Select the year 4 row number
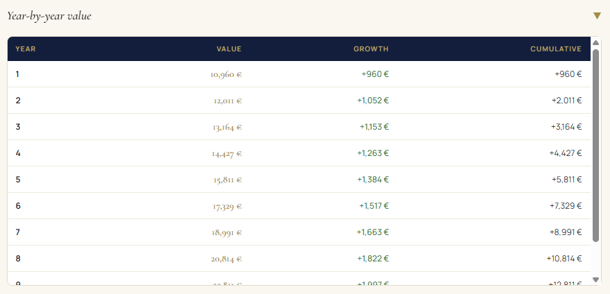This screenshot has height=294, width=610. click(x=18, y=153)
